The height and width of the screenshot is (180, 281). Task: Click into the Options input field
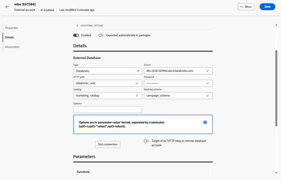(x=108, y=110)
